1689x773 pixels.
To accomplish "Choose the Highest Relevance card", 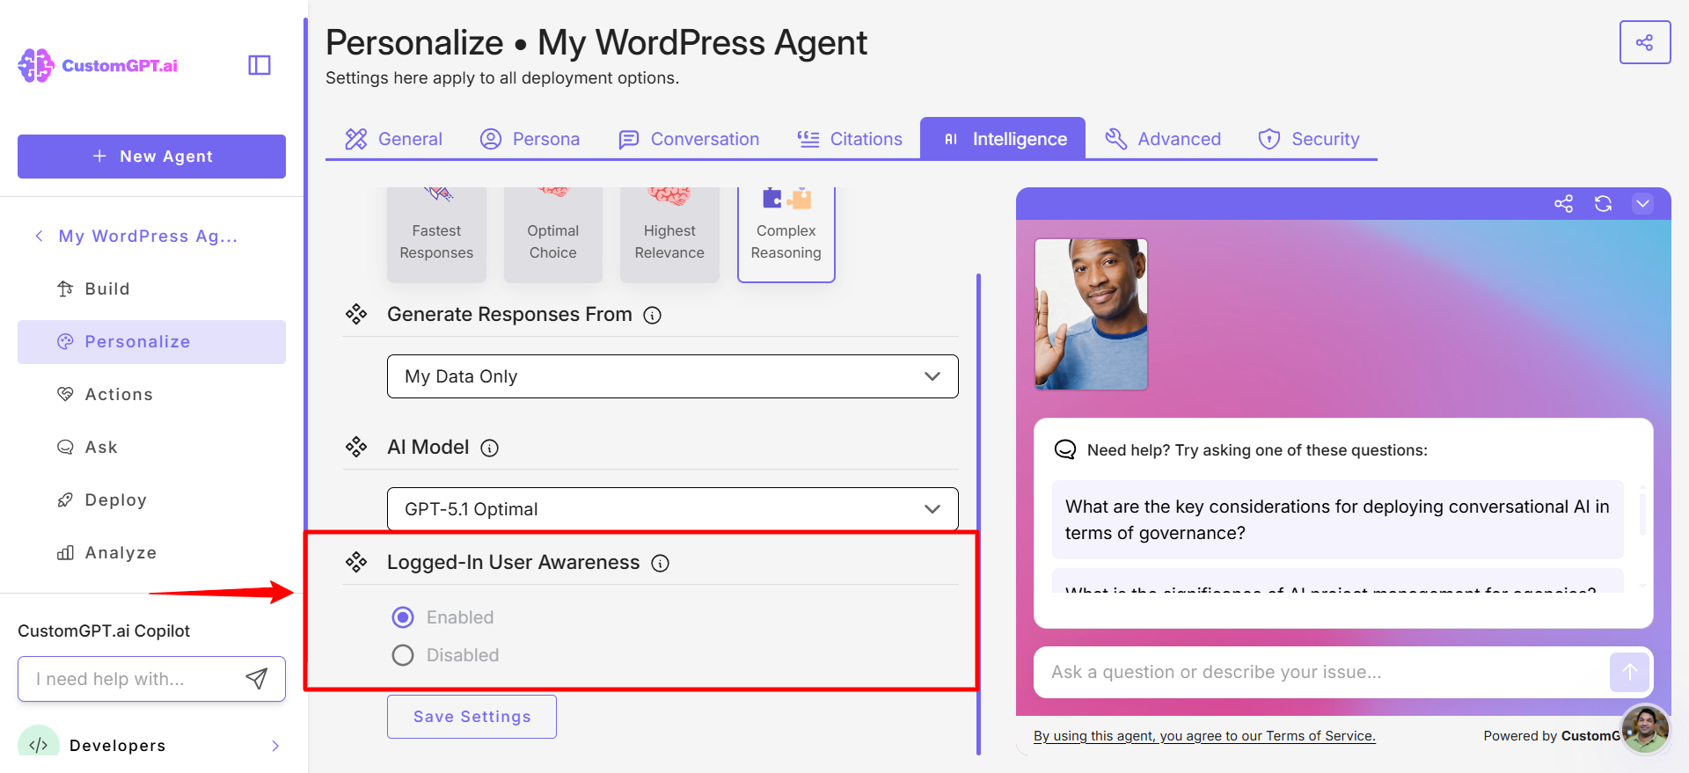I will point(669,234).
